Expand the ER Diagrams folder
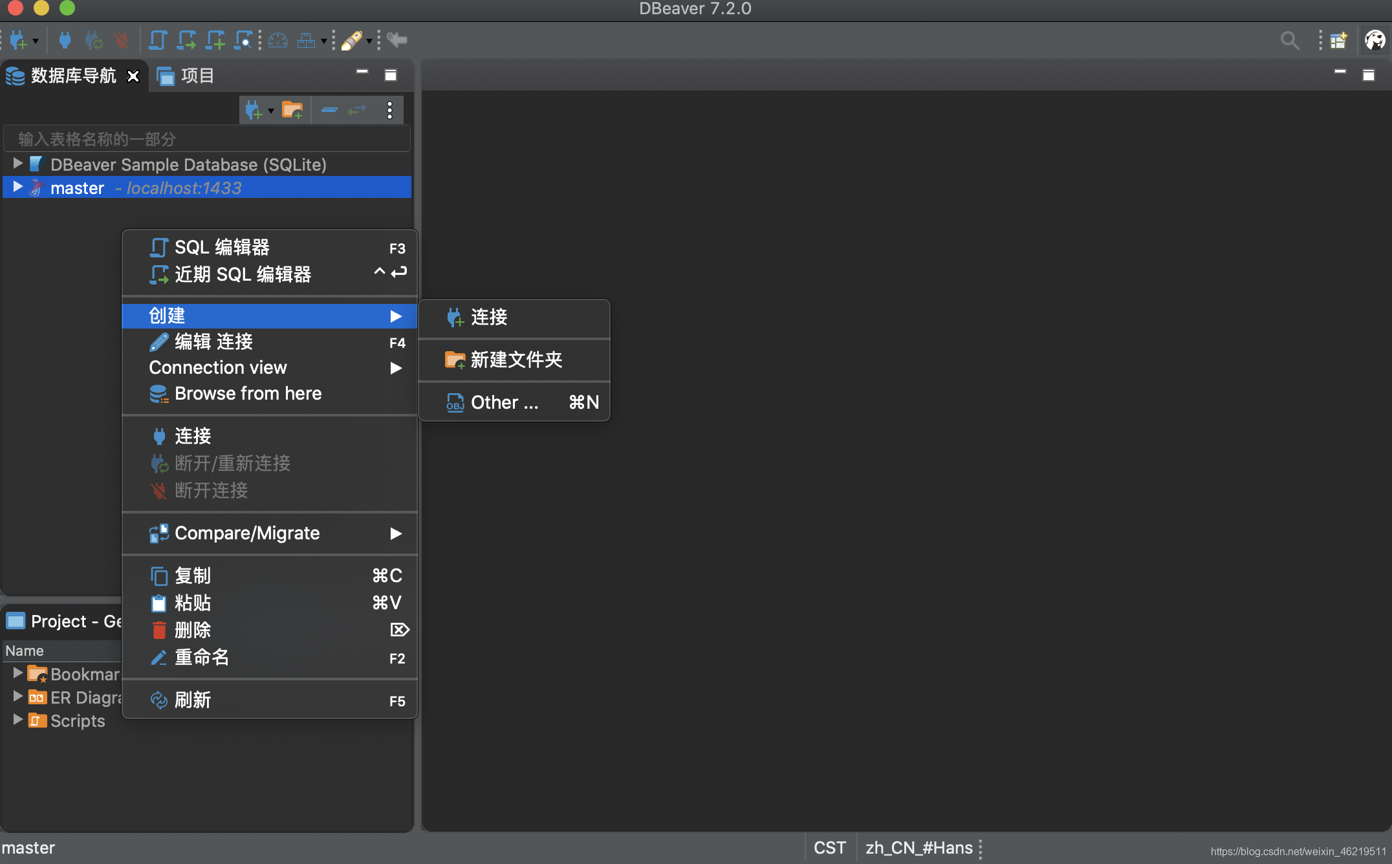This screenshot has height=864, width=1392. point(17,697)
